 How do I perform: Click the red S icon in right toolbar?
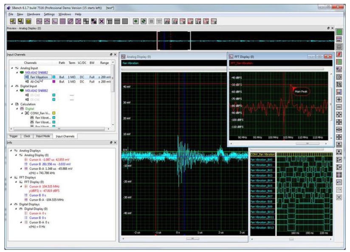point(339,54)
